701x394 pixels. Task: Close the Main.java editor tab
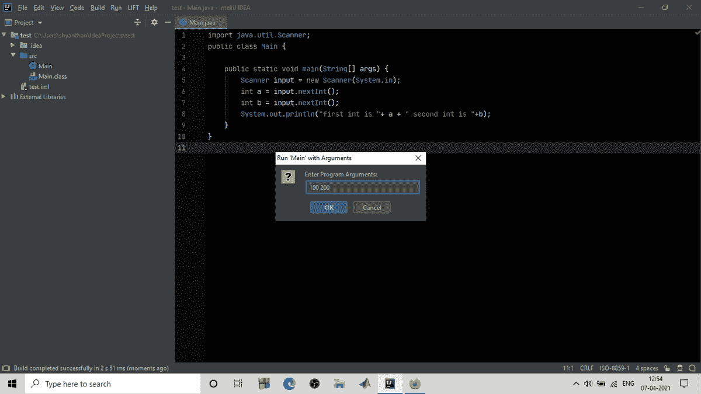tap(221, 22)
